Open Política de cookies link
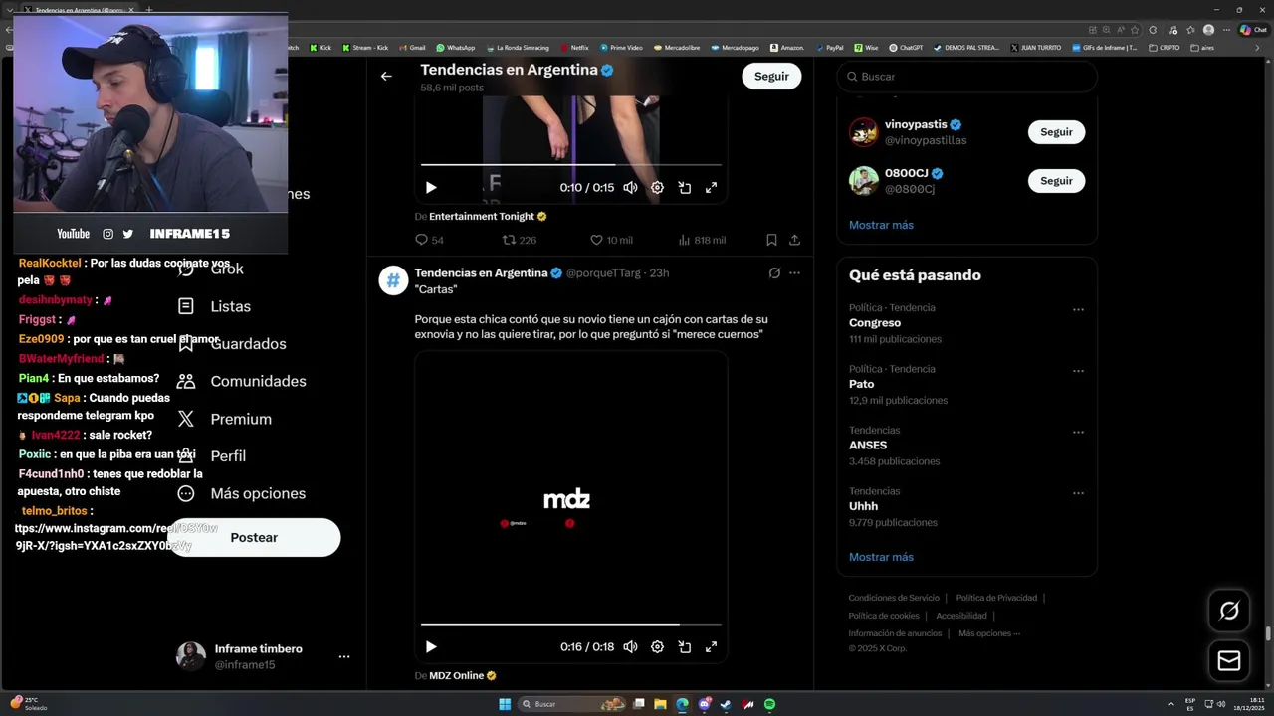The height and width of the screenshot is (716, 1274). click(884, 616)
